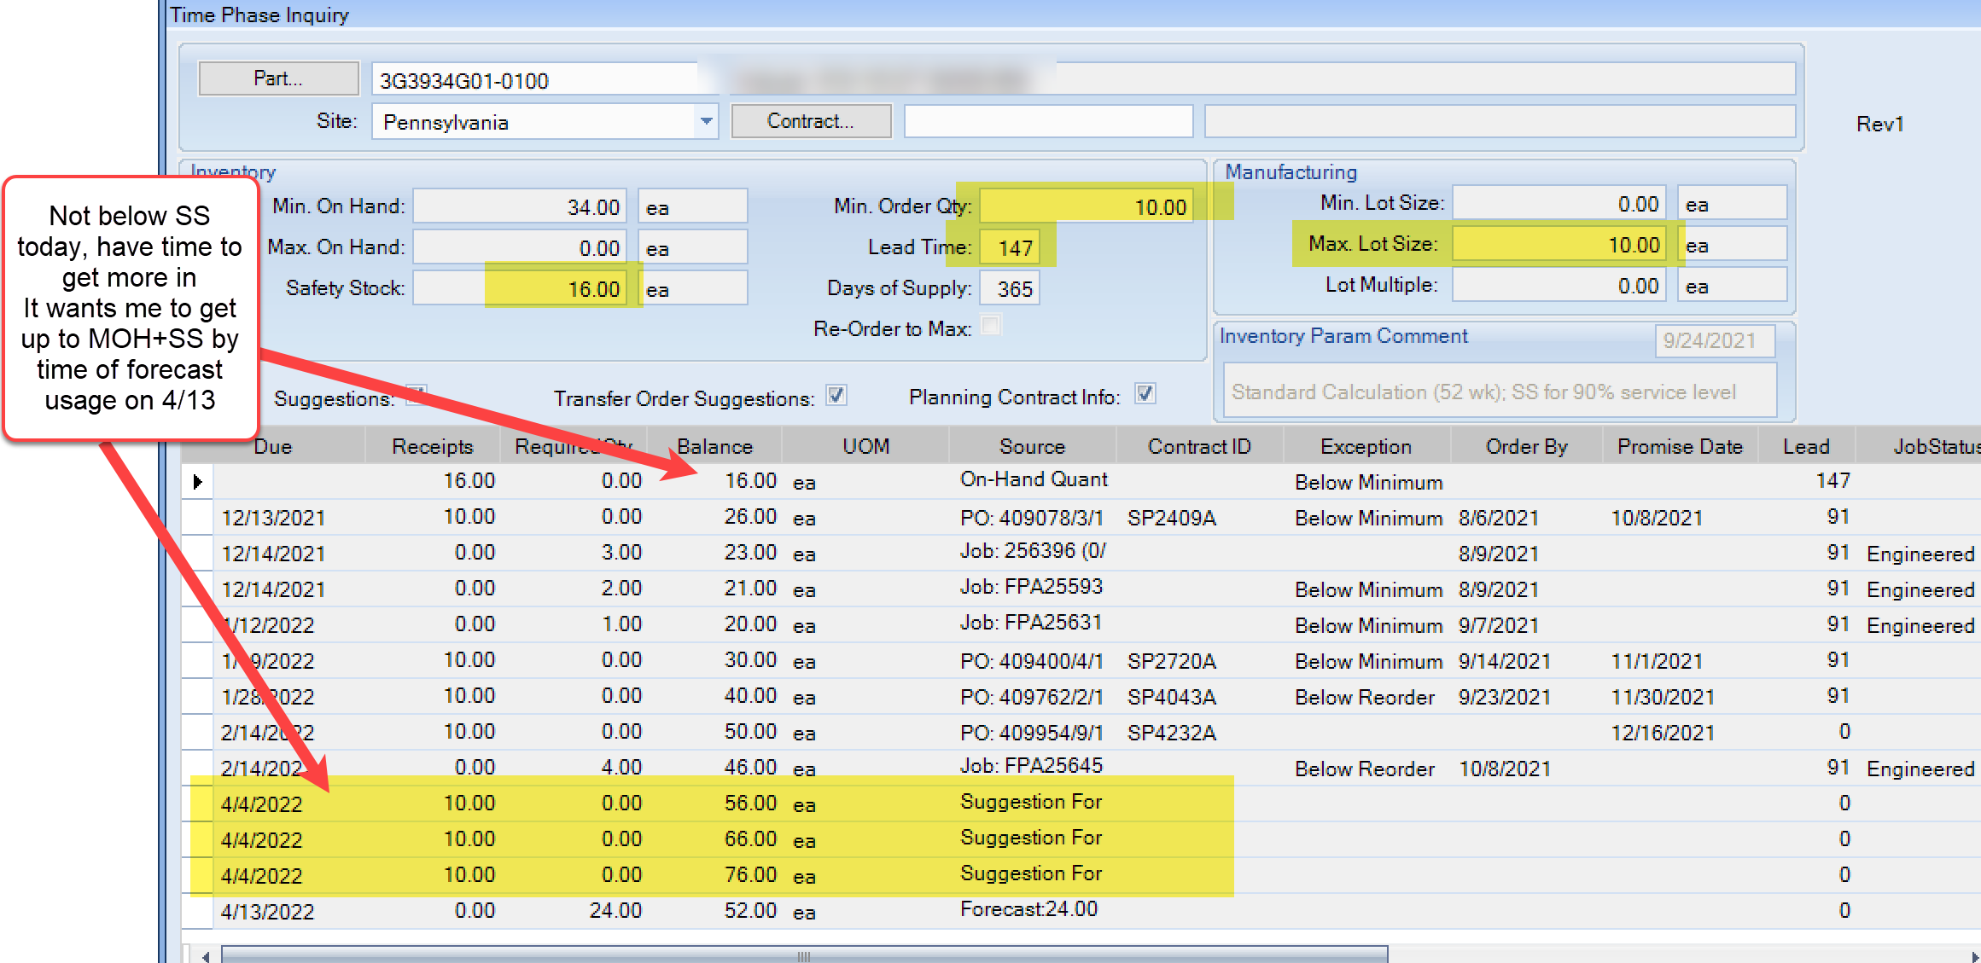Toggle the Re-Order to Max checkbox

point(990,326)
